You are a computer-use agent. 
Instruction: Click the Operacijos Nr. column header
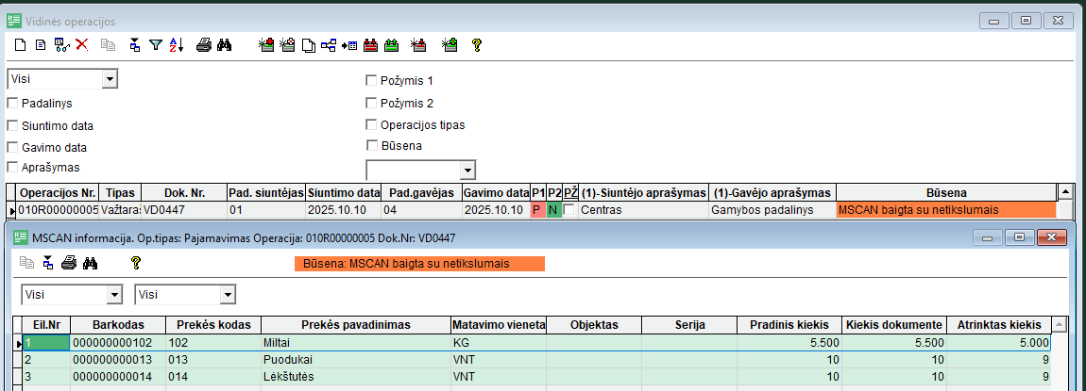(x=59, y=192)
